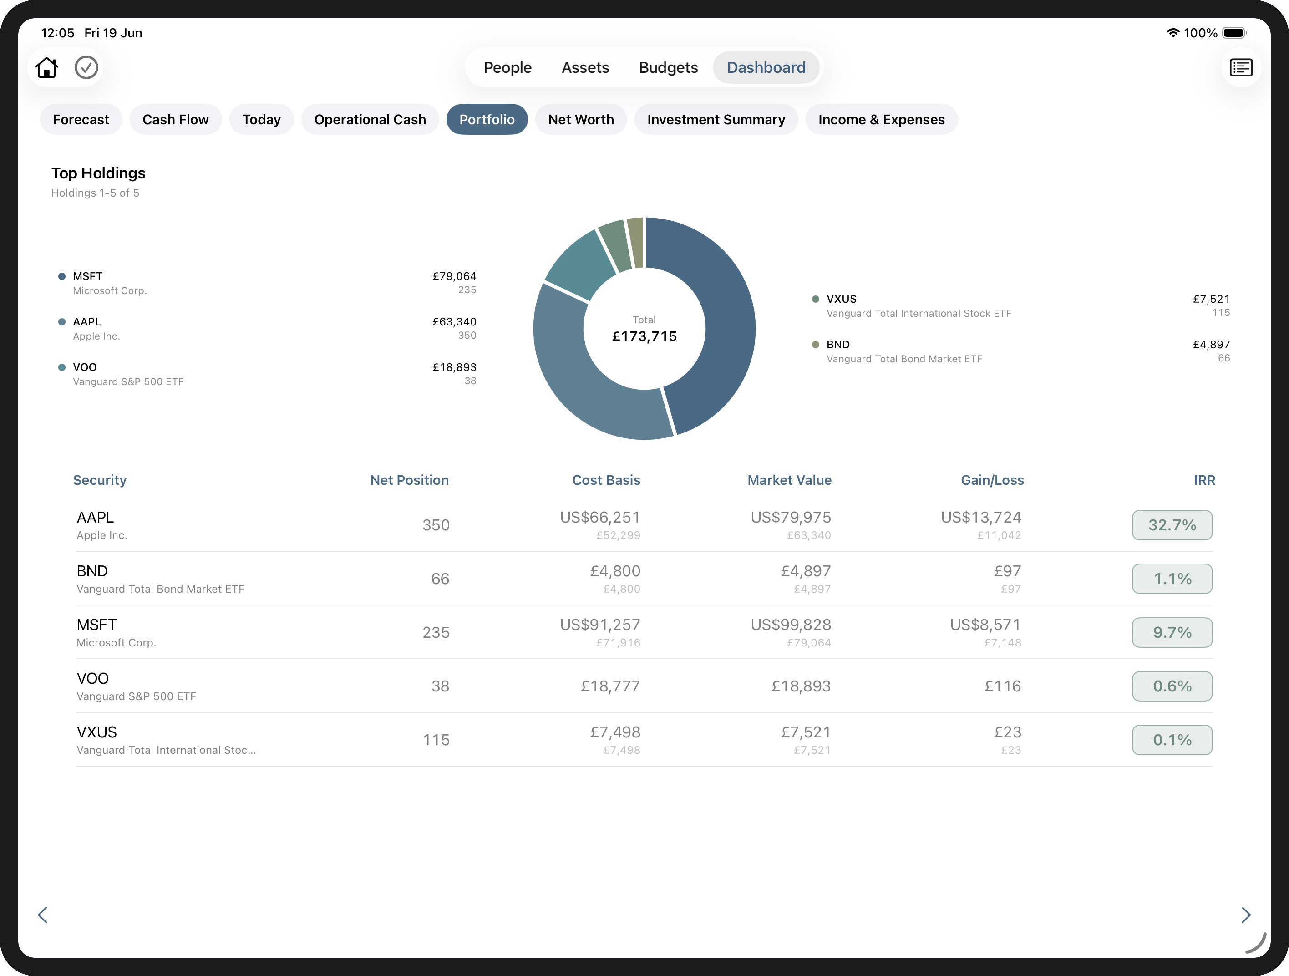Show the Today view
This screenshot has width=1289, height=976.
pos(262,119)
